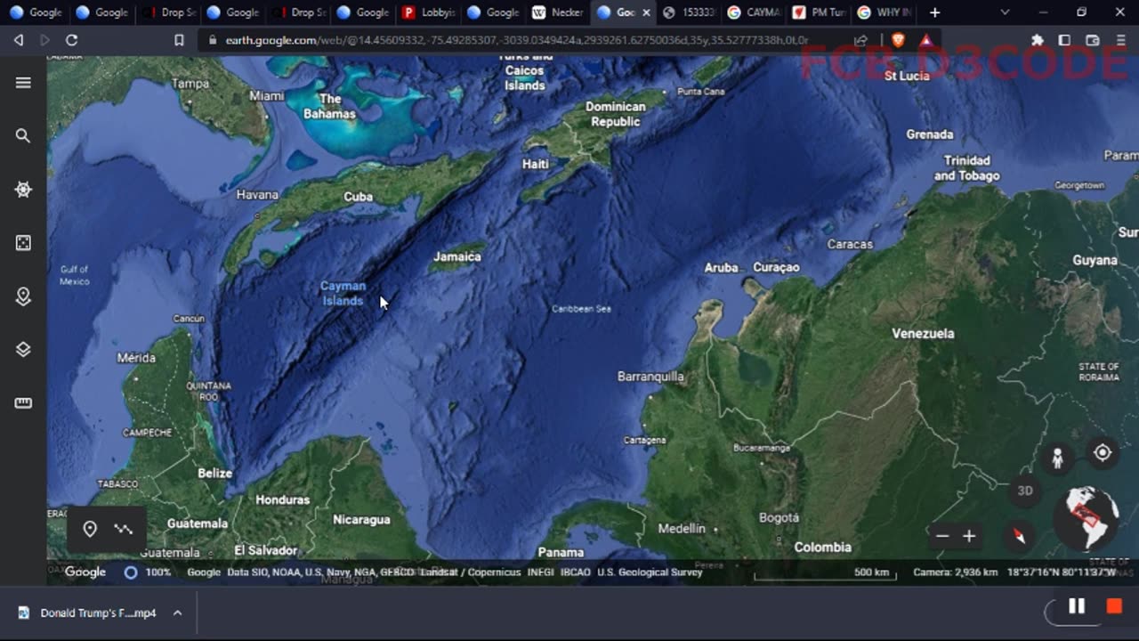Open Voyager ship-wheel icon
The image size is (1139, 641).
[23, 190]
